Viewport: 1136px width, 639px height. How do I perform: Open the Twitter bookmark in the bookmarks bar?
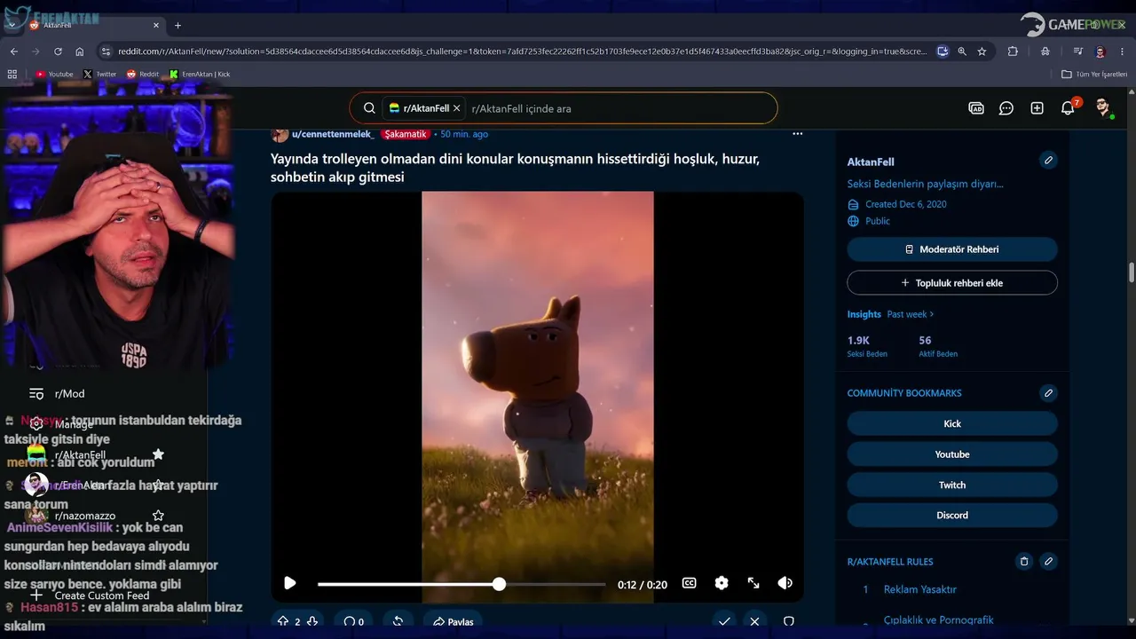pos(99,75)
